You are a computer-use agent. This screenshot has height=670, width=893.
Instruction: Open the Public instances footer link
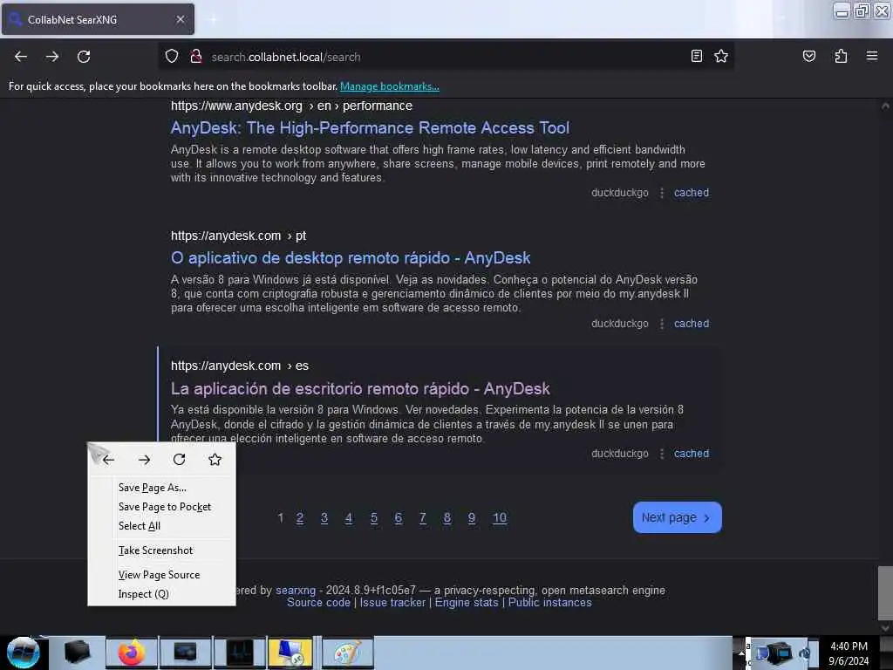(x=549, y=603)
